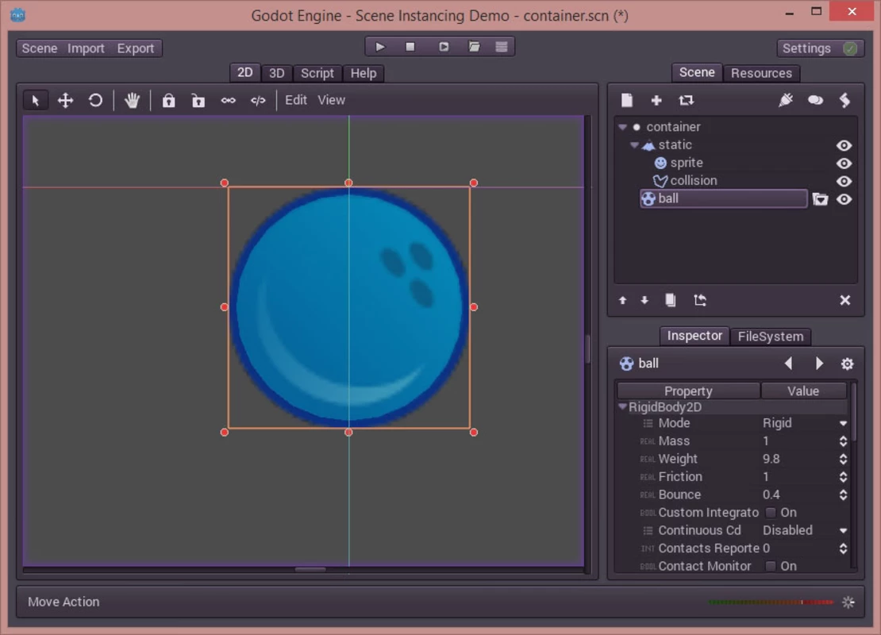Collapse the static node tree arrow
This screenshot has height=635, width=881.
coord(634,145)
